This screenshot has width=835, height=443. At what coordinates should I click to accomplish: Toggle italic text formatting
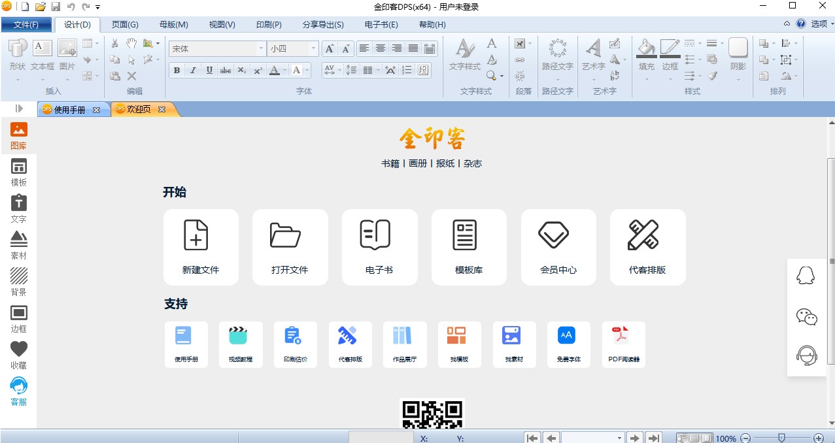(193, 70)
